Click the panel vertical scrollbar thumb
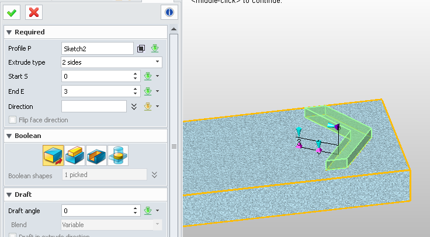Screen dimensions: 430x237 pos(174,147)
